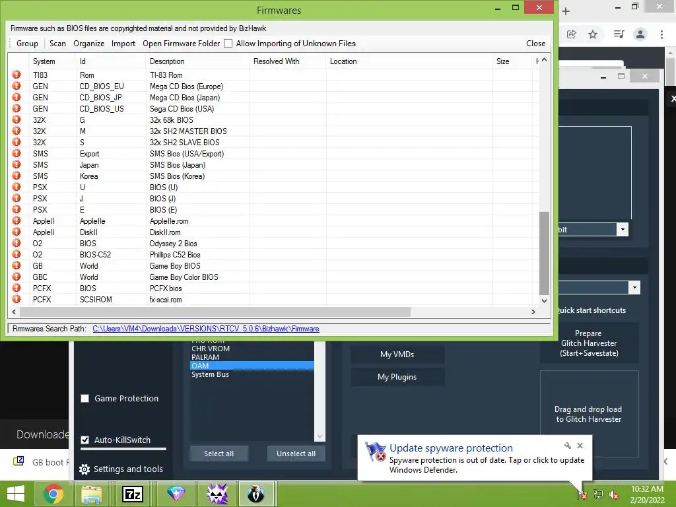676x507 pixels.
Task: Open My Plugins
Action: [x=397, y=377]
